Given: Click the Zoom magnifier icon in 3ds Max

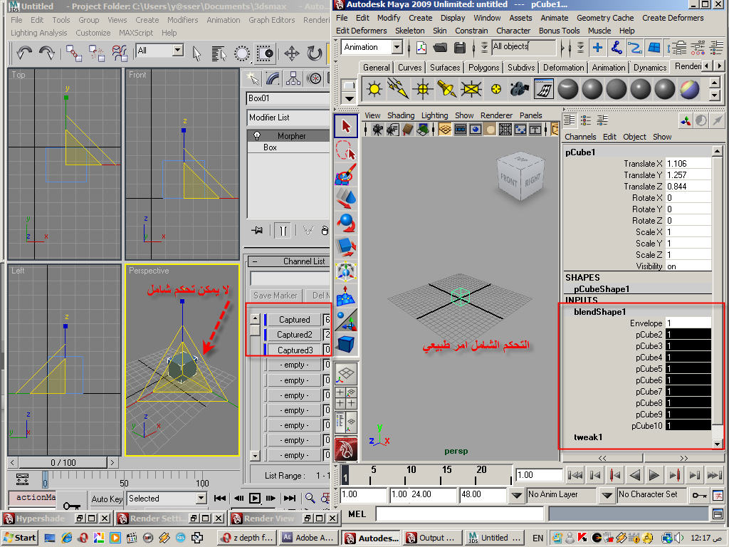Looking at the screenshot, I should pos(310,498).
